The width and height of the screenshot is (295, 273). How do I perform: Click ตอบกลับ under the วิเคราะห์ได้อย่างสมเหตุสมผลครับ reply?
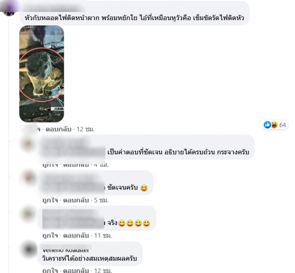(76, 270)
